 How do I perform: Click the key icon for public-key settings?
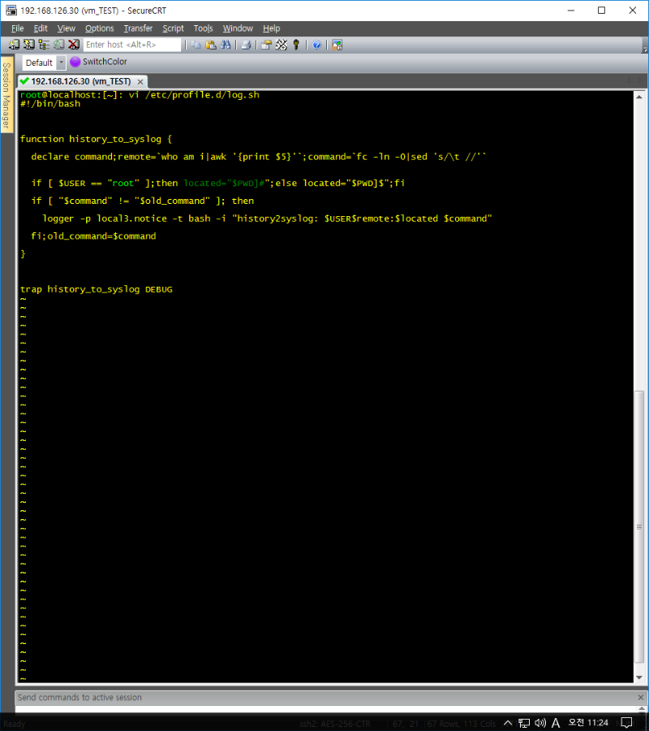pyautogui.click(x=296, y=45)
